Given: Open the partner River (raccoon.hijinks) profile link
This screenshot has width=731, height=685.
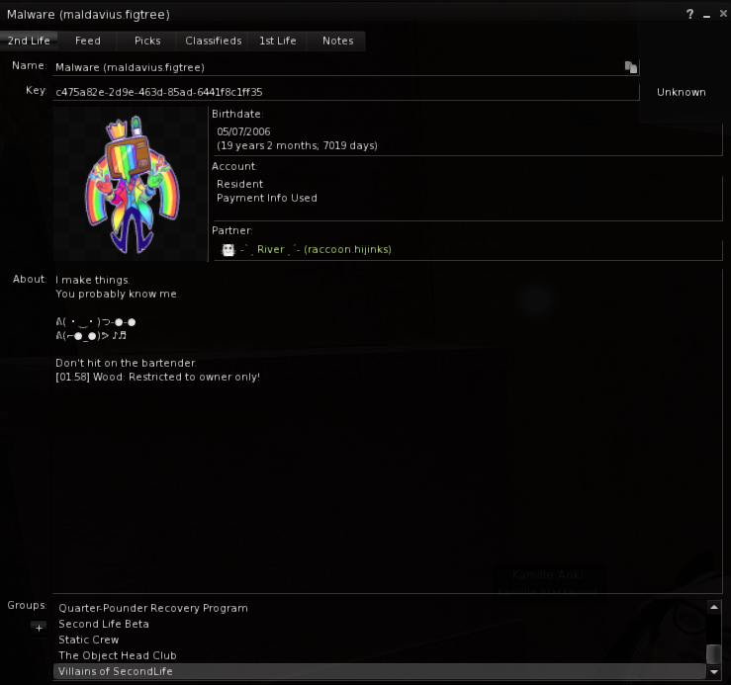Looking at the screenshot, I should click(x=316, y=250).
